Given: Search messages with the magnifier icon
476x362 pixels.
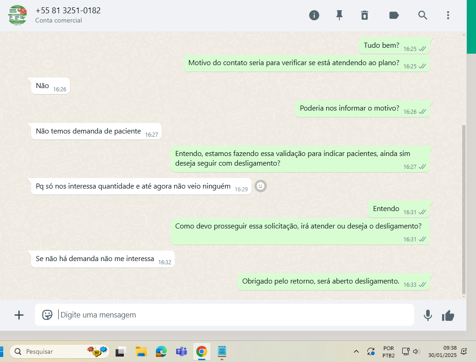Looking at the screenshot, I should 422,15.
